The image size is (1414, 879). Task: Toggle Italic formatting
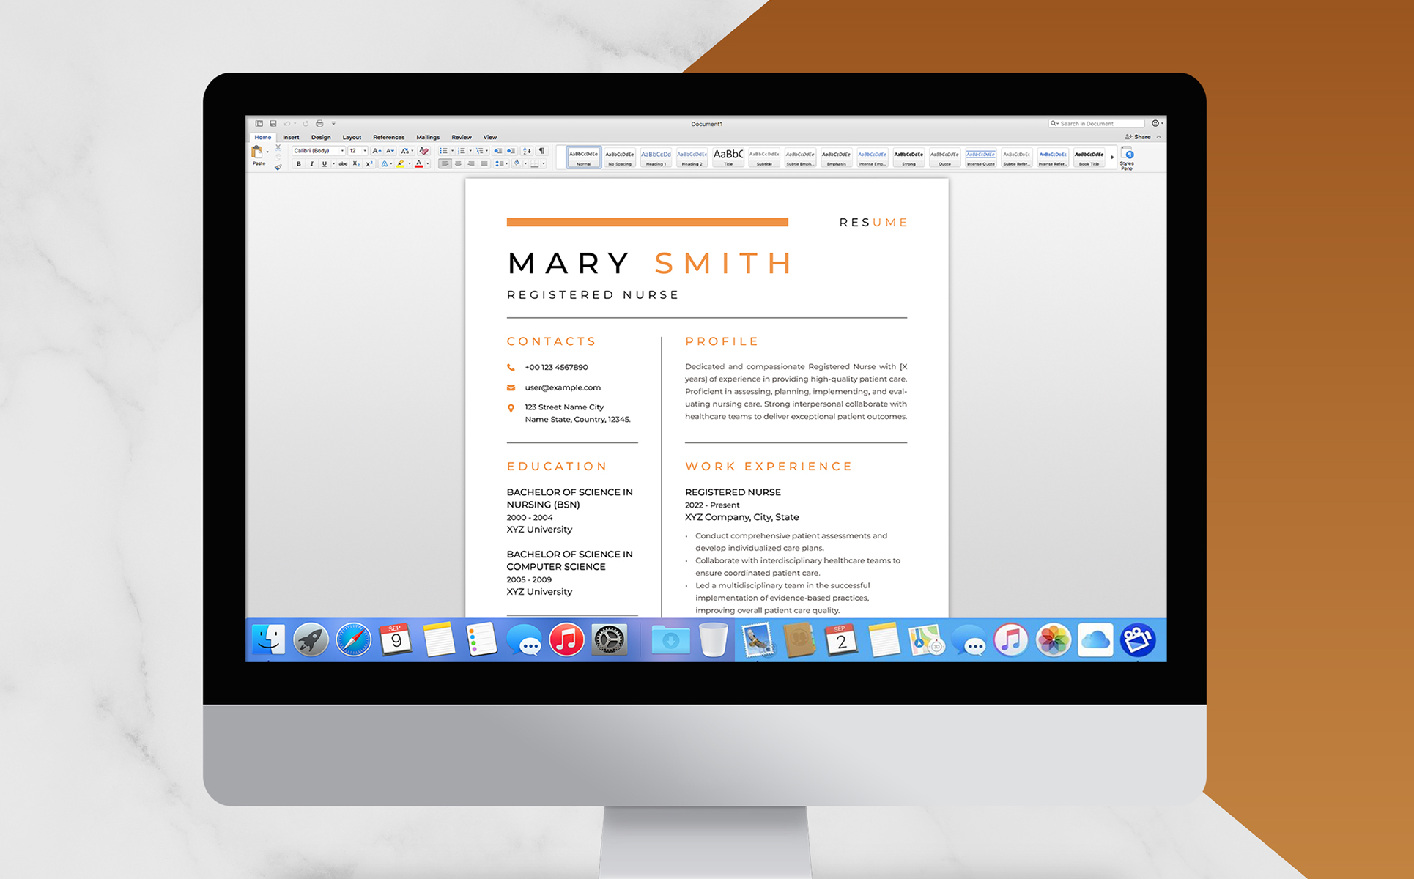point(311,164)
